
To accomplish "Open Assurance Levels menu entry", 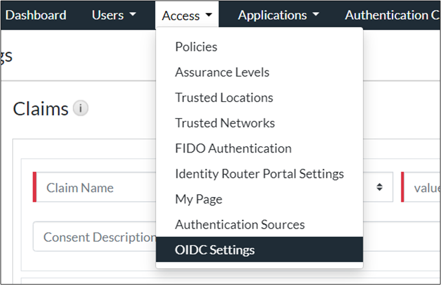I will pyautogui.click(x=222, y=72).
